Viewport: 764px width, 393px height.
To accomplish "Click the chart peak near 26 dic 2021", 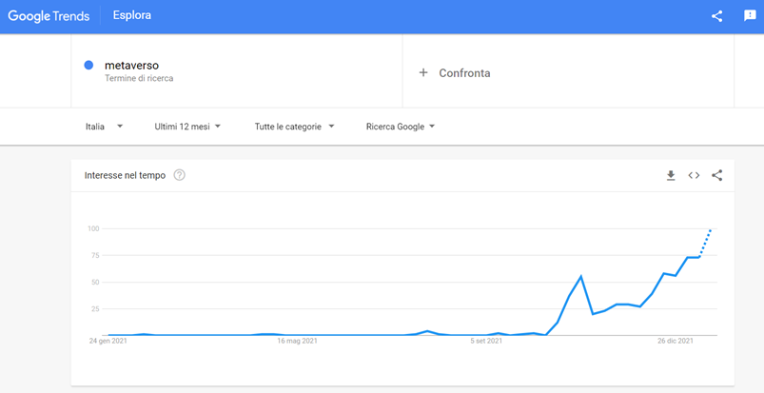I will [x=689, y=257].
